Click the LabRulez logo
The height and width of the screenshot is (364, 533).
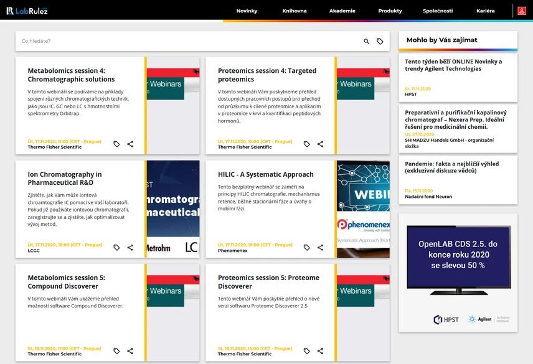27,11
